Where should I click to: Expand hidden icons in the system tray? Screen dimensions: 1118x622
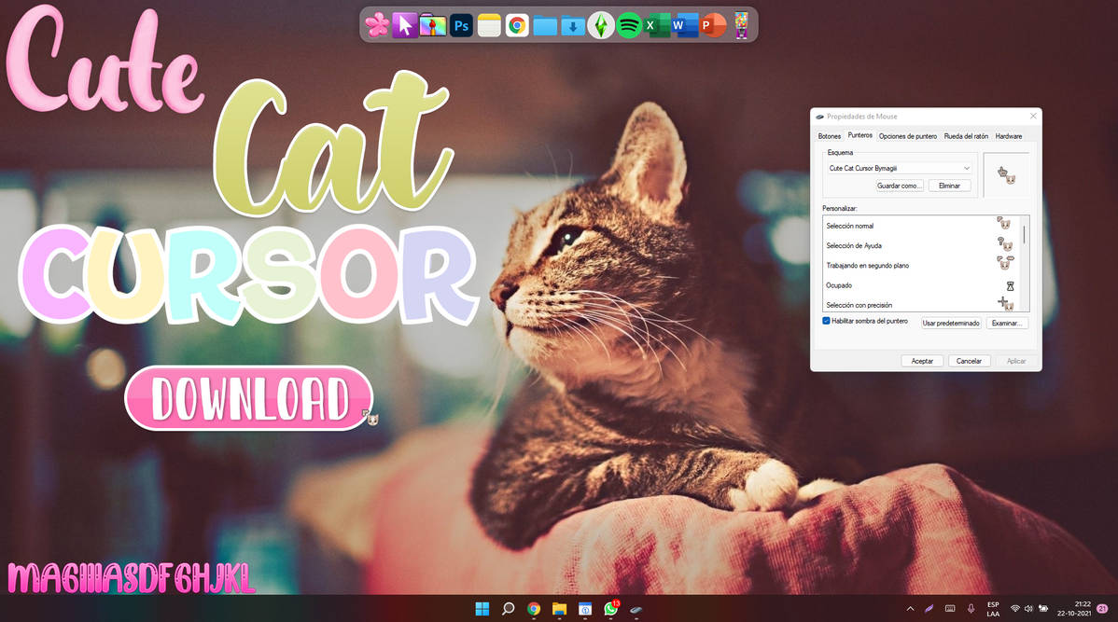[x=910, y=609]
